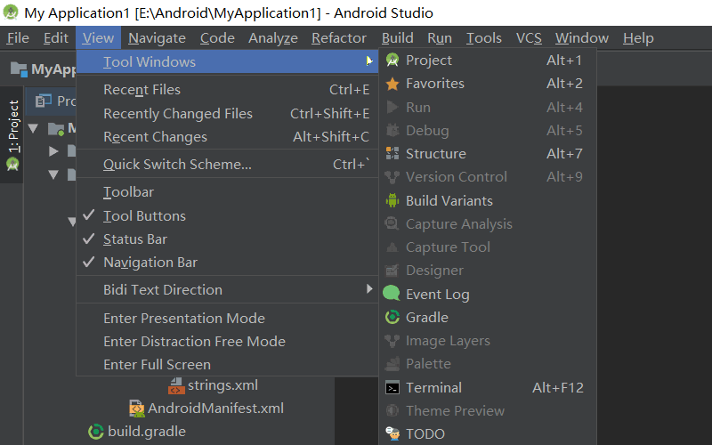Open the Analyze menu
712x445 pixels.
pos(273,37)
